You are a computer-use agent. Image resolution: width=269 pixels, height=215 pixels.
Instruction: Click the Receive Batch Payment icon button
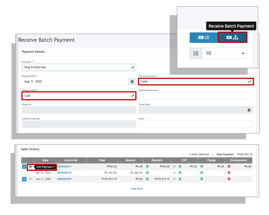pos(232,37)
